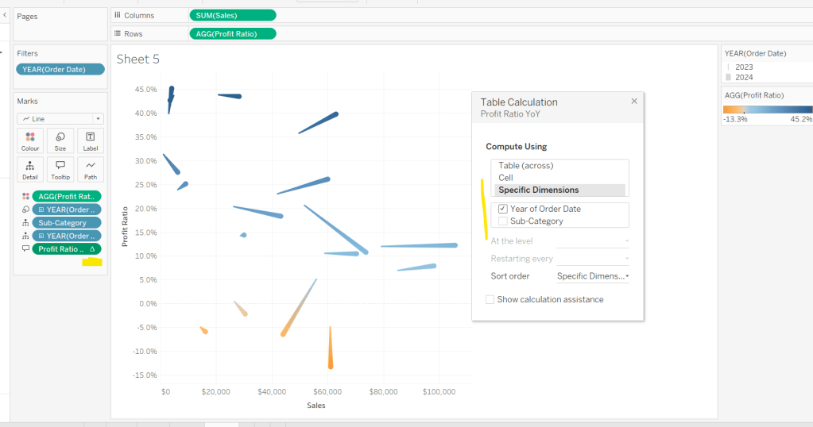Open the Sort order dropdown
The image size is (813, 427).
pos(592,276)
